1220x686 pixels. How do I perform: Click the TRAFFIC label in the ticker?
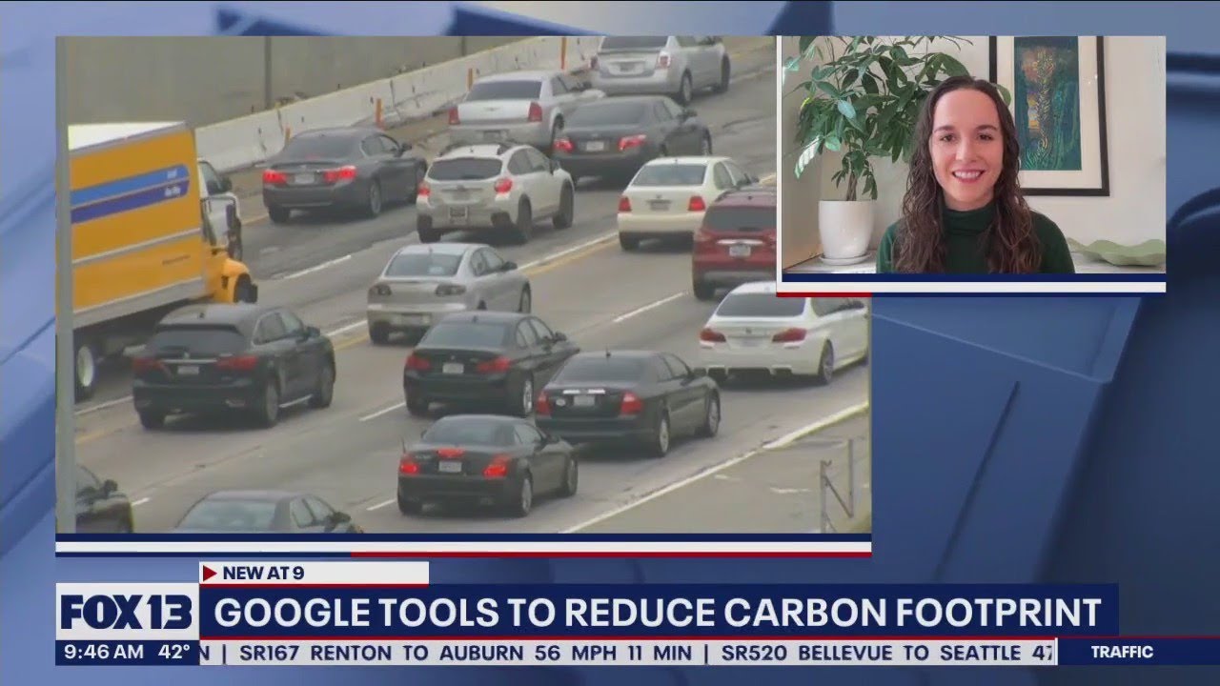click(x=1122, y=653)
